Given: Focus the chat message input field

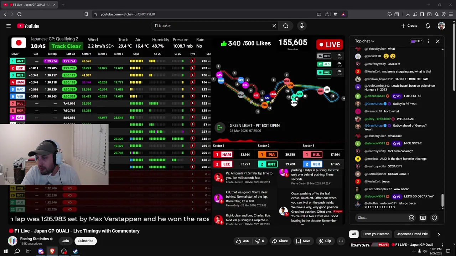Looking at the screenshot, I should (x=381, y=218).
